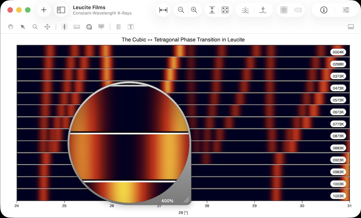The height and width of the screenshot is (218, 361).
Task: Select the crosshair move tool
Action: pos(47,27)
